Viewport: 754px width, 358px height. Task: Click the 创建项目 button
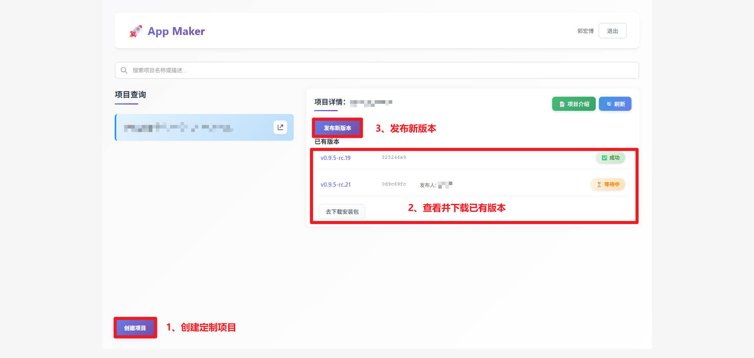135,328
